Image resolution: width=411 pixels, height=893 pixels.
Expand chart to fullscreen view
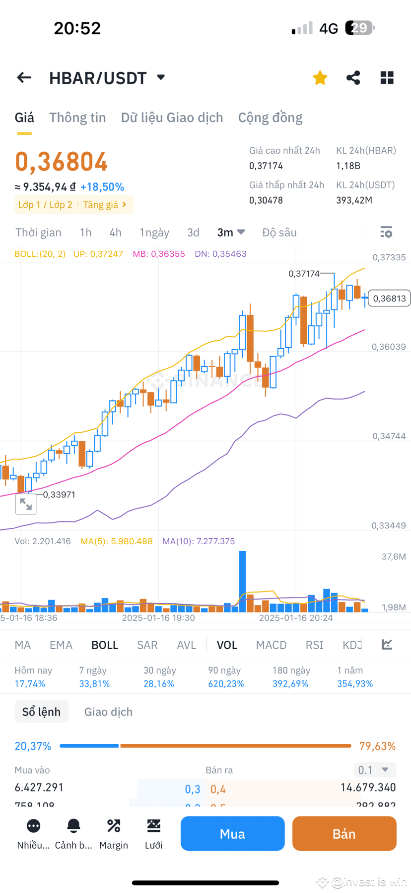(26, 503)
